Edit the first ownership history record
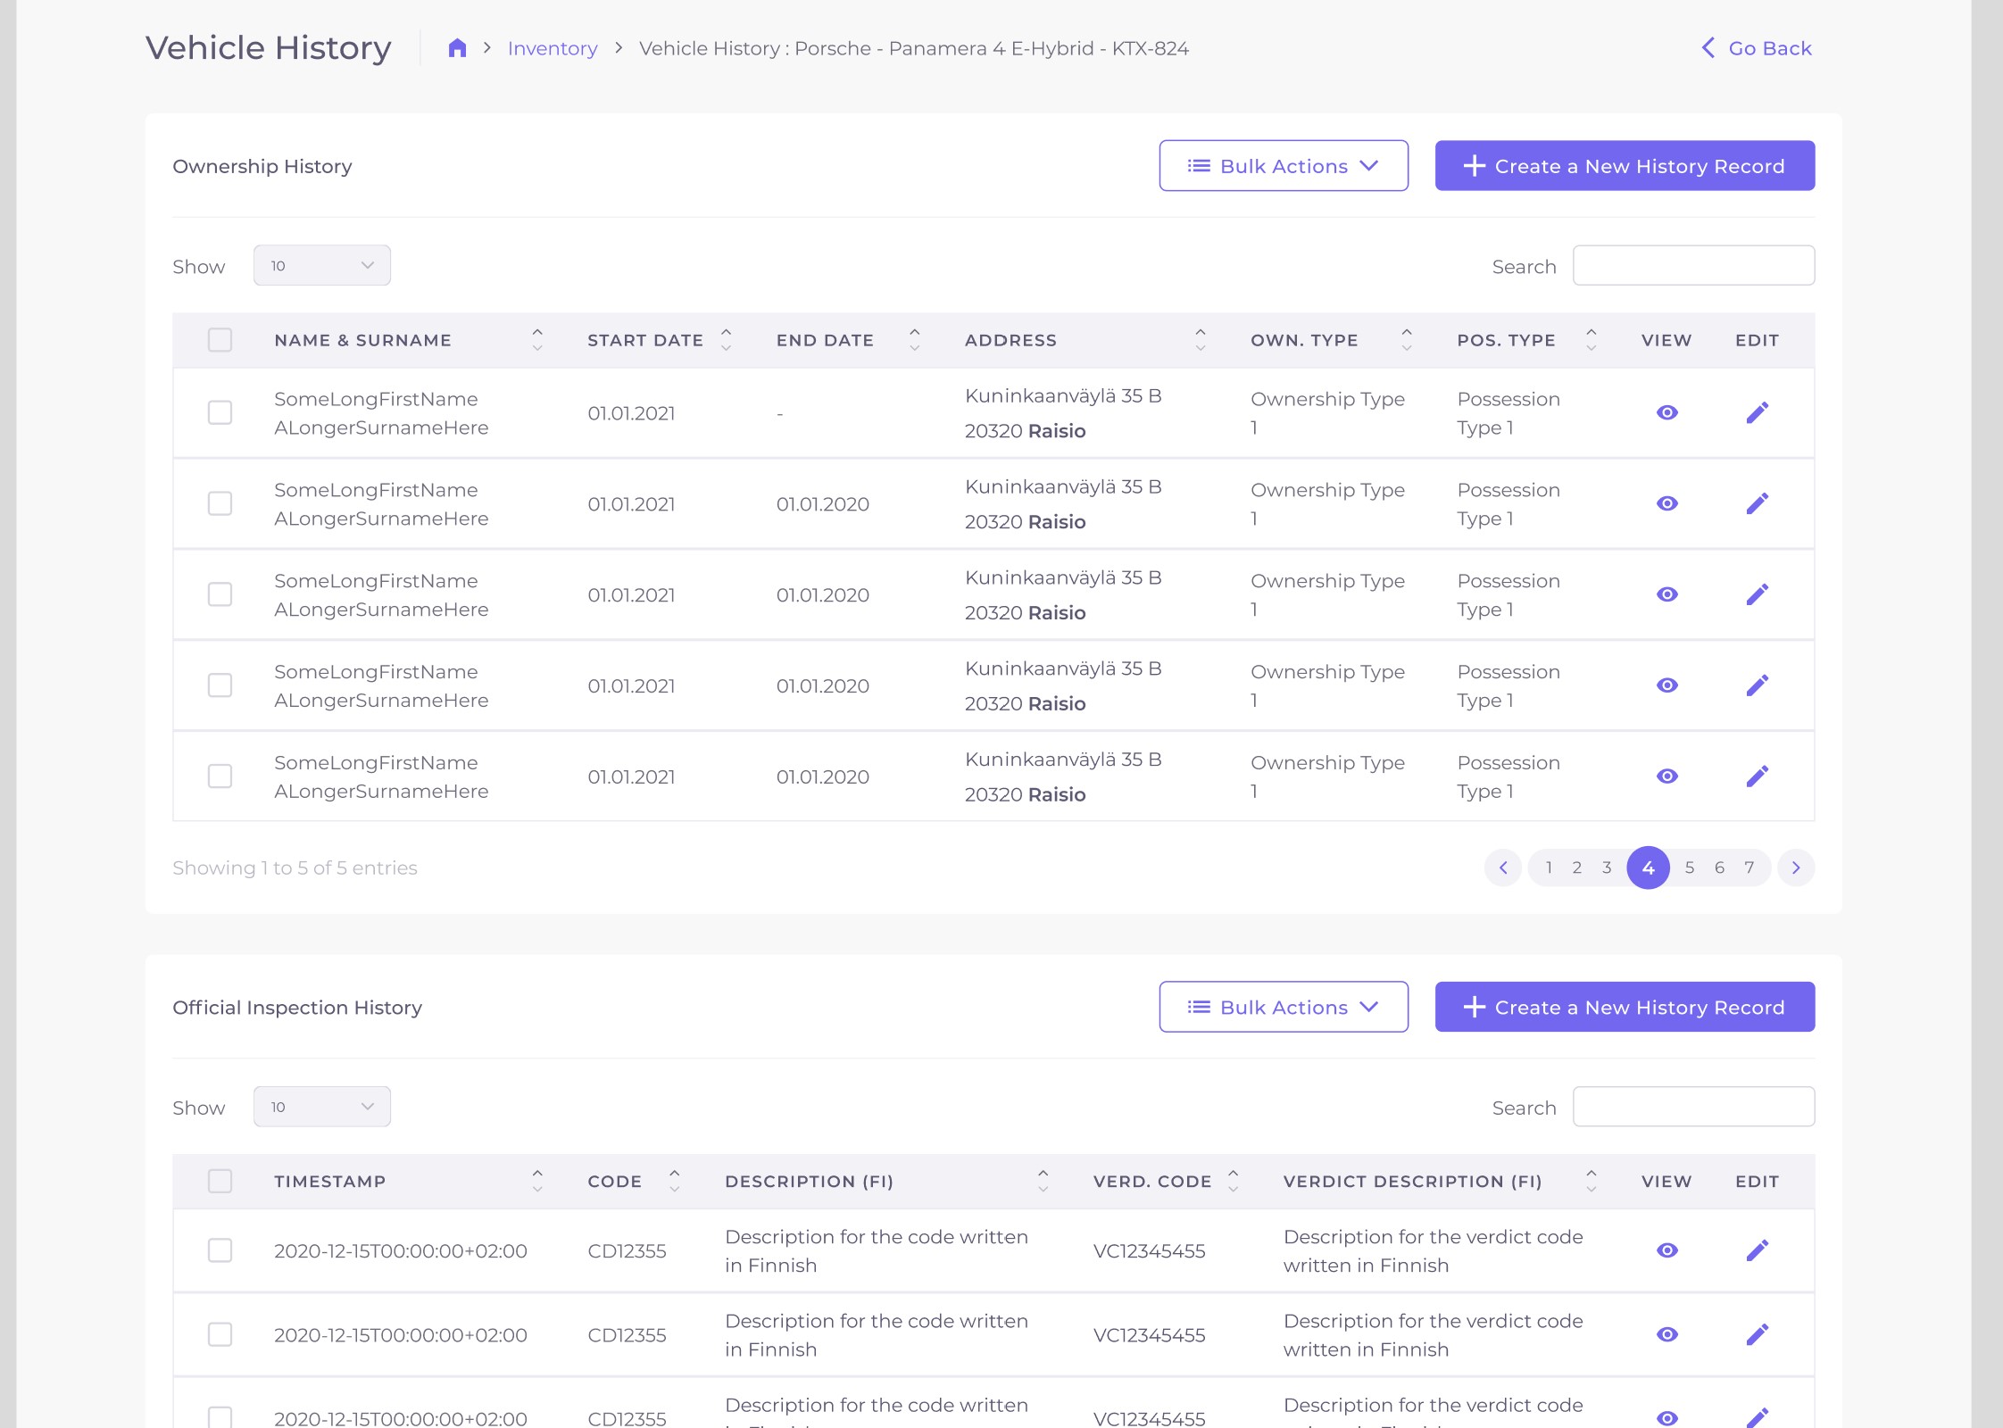Screen dimensions: 2003x1428 pyautogui.click(x=1757, y=412)
